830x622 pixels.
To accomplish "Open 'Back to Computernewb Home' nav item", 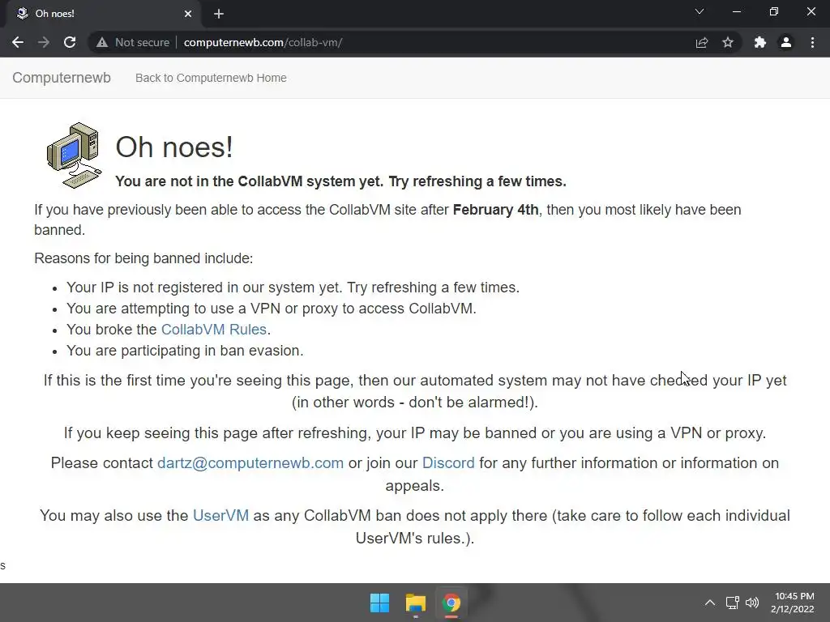I will click(211, 78).
